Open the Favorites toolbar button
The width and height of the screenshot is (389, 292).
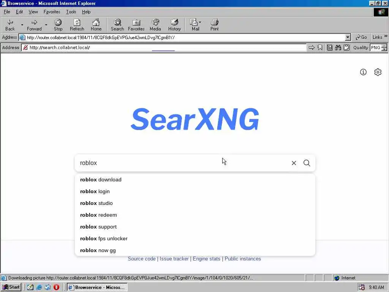pos(136,25)
